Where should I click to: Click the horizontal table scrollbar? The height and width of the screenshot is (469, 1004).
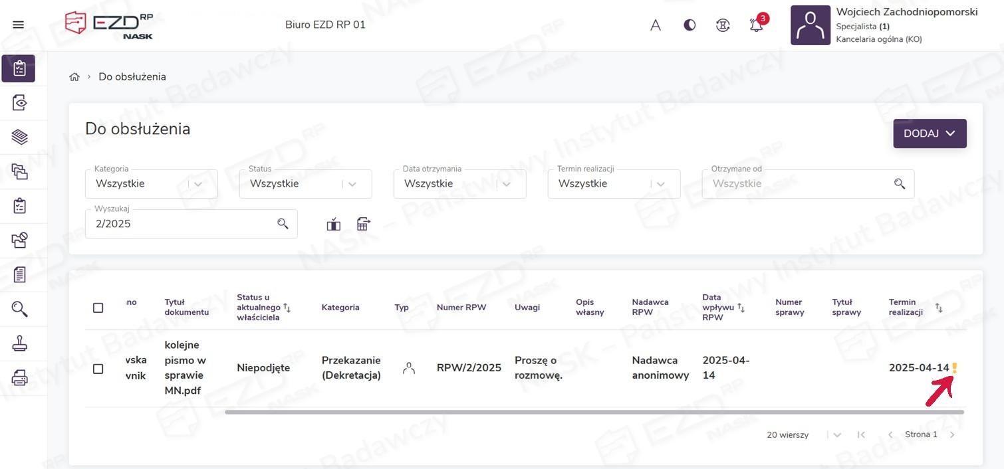coord(594,413)
